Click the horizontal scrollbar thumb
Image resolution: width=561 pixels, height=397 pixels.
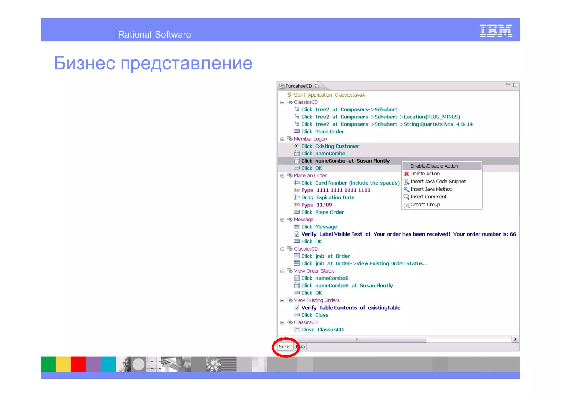[356, 339]
